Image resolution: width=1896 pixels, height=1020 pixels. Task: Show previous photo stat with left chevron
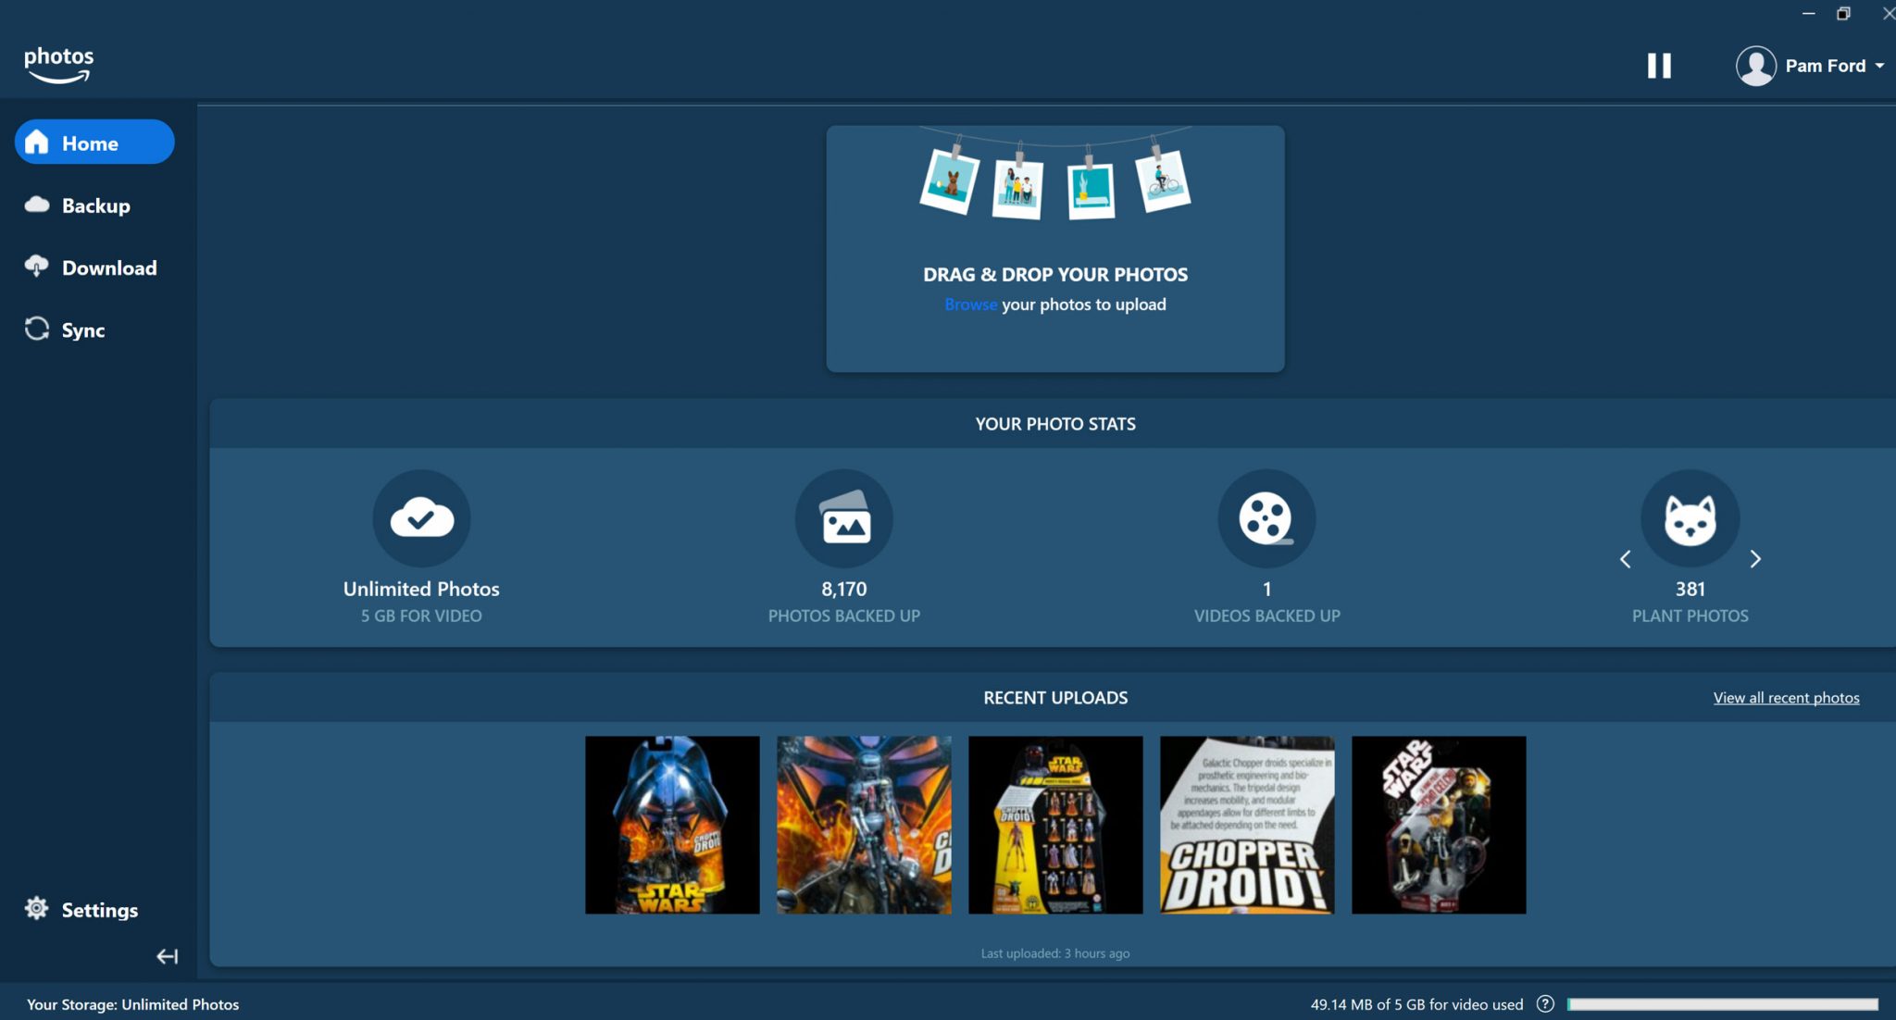pyautogui.click(x=1626, y=559)
